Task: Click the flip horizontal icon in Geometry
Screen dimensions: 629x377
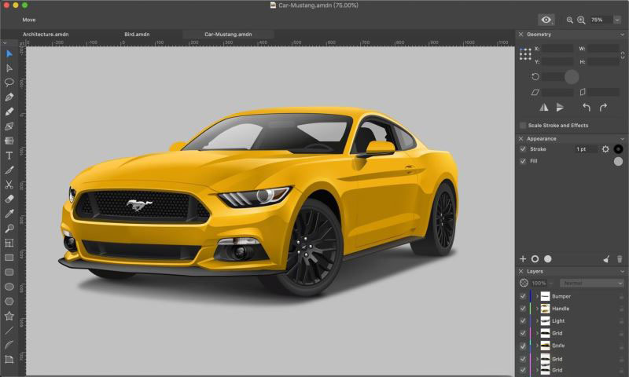Action: pos(544,108)
